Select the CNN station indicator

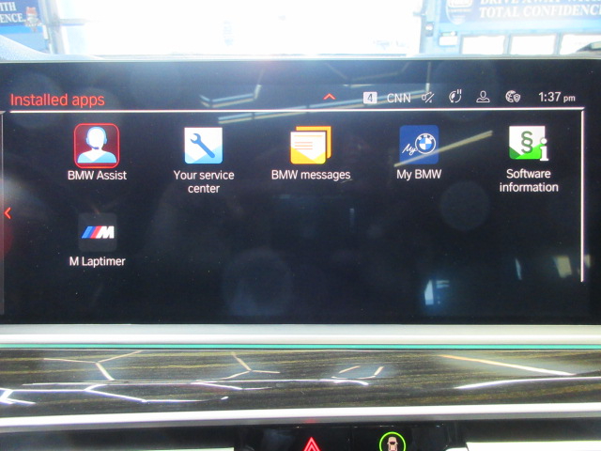pos(398,97)
